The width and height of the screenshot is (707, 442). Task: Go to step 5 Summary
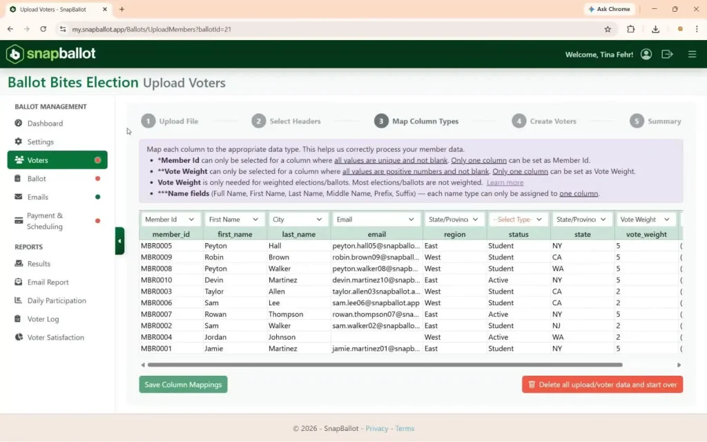[x=655, y=121]
